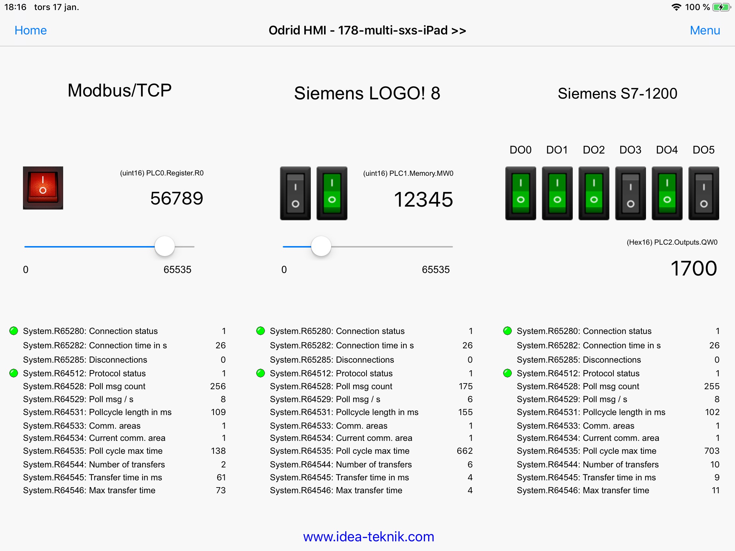Go back to Home

pyautogui.click(x=31, y=30)
